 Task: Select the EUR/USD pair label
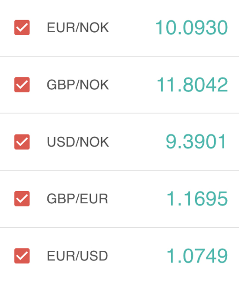point(77,256)
